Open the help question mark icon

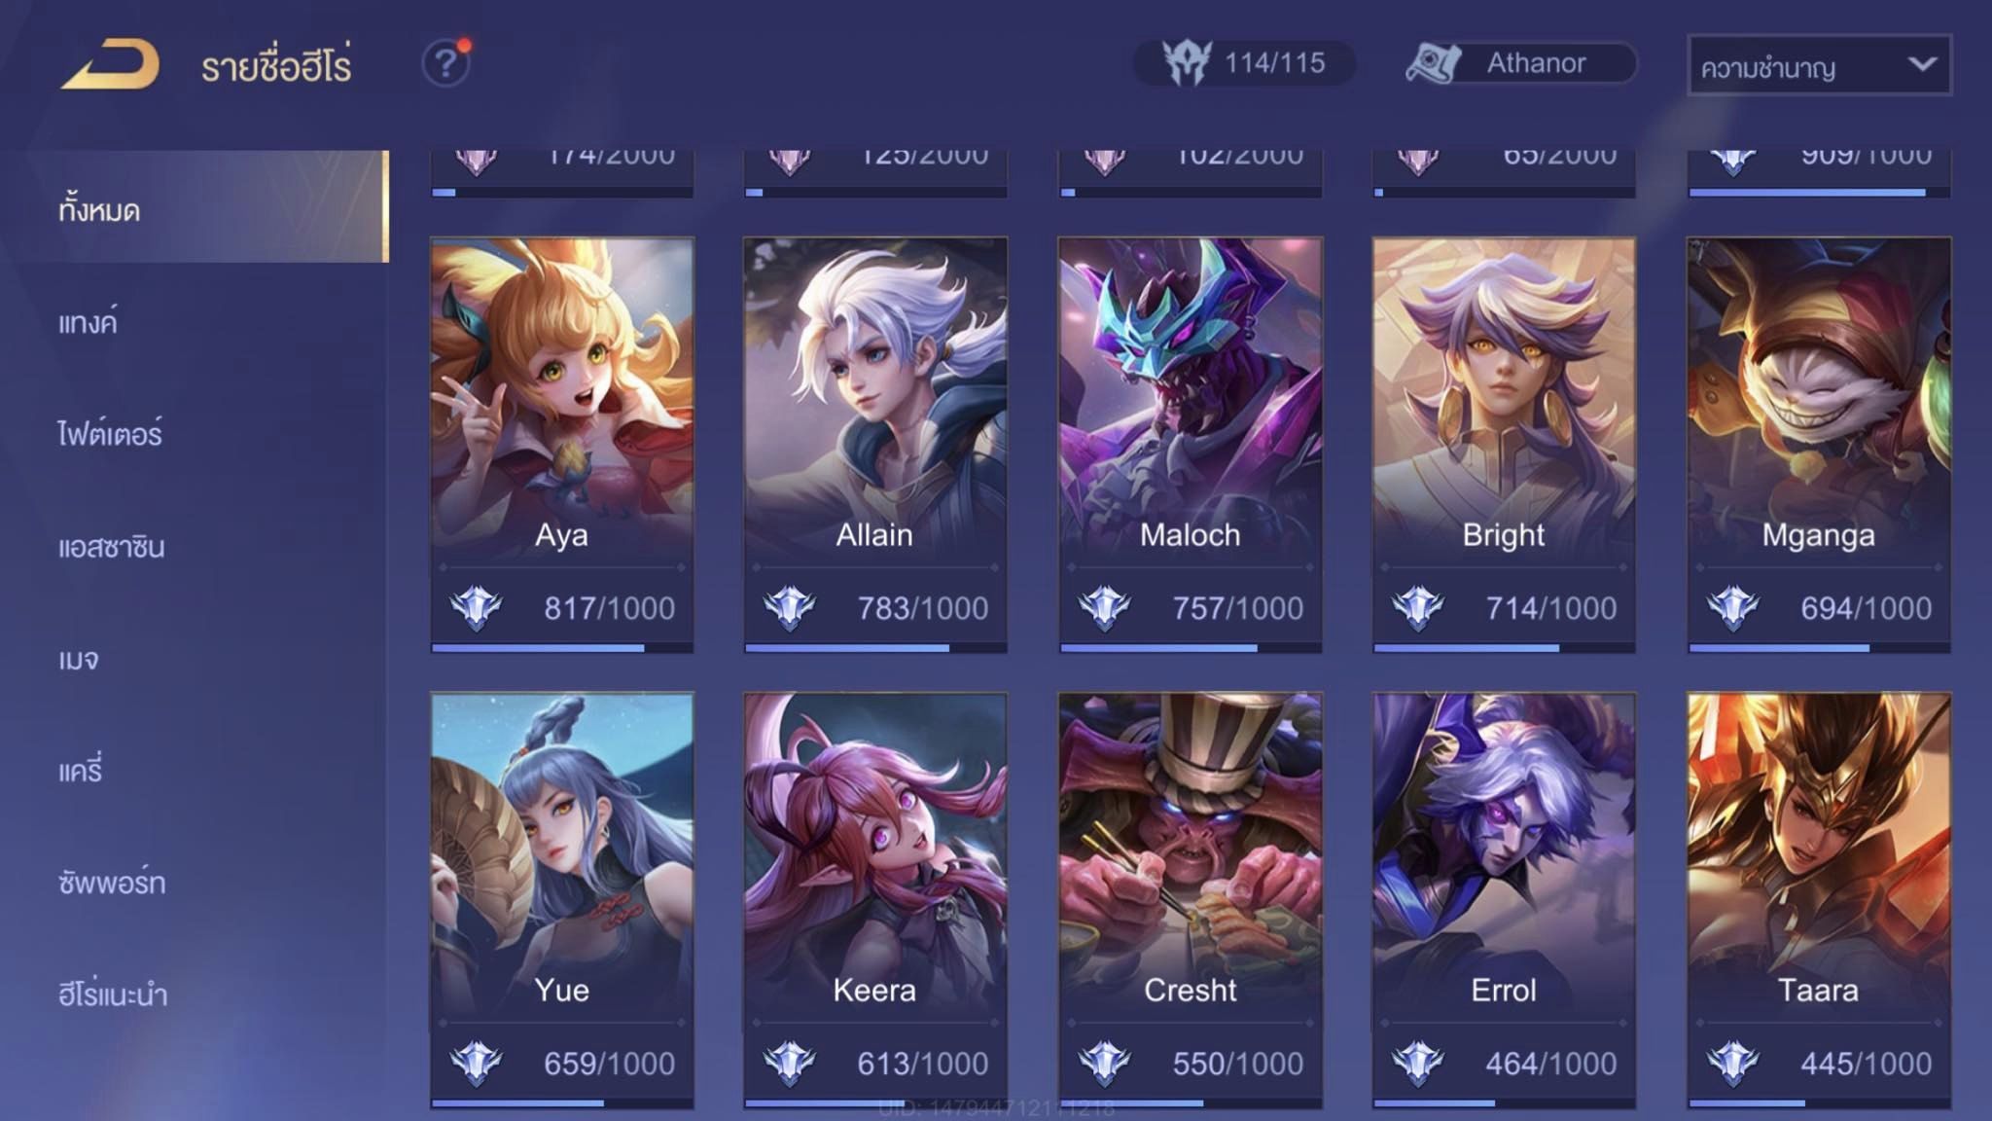[x=446, y=63]
